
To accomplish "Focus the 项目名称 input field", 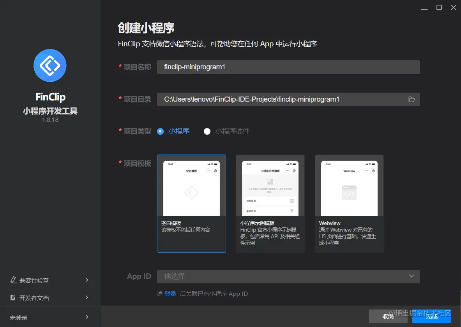I will (288, 67).
